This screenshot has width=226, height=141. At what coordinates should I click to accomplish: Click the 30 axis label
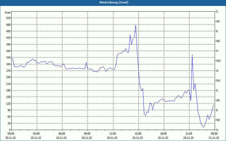(9, 123)
